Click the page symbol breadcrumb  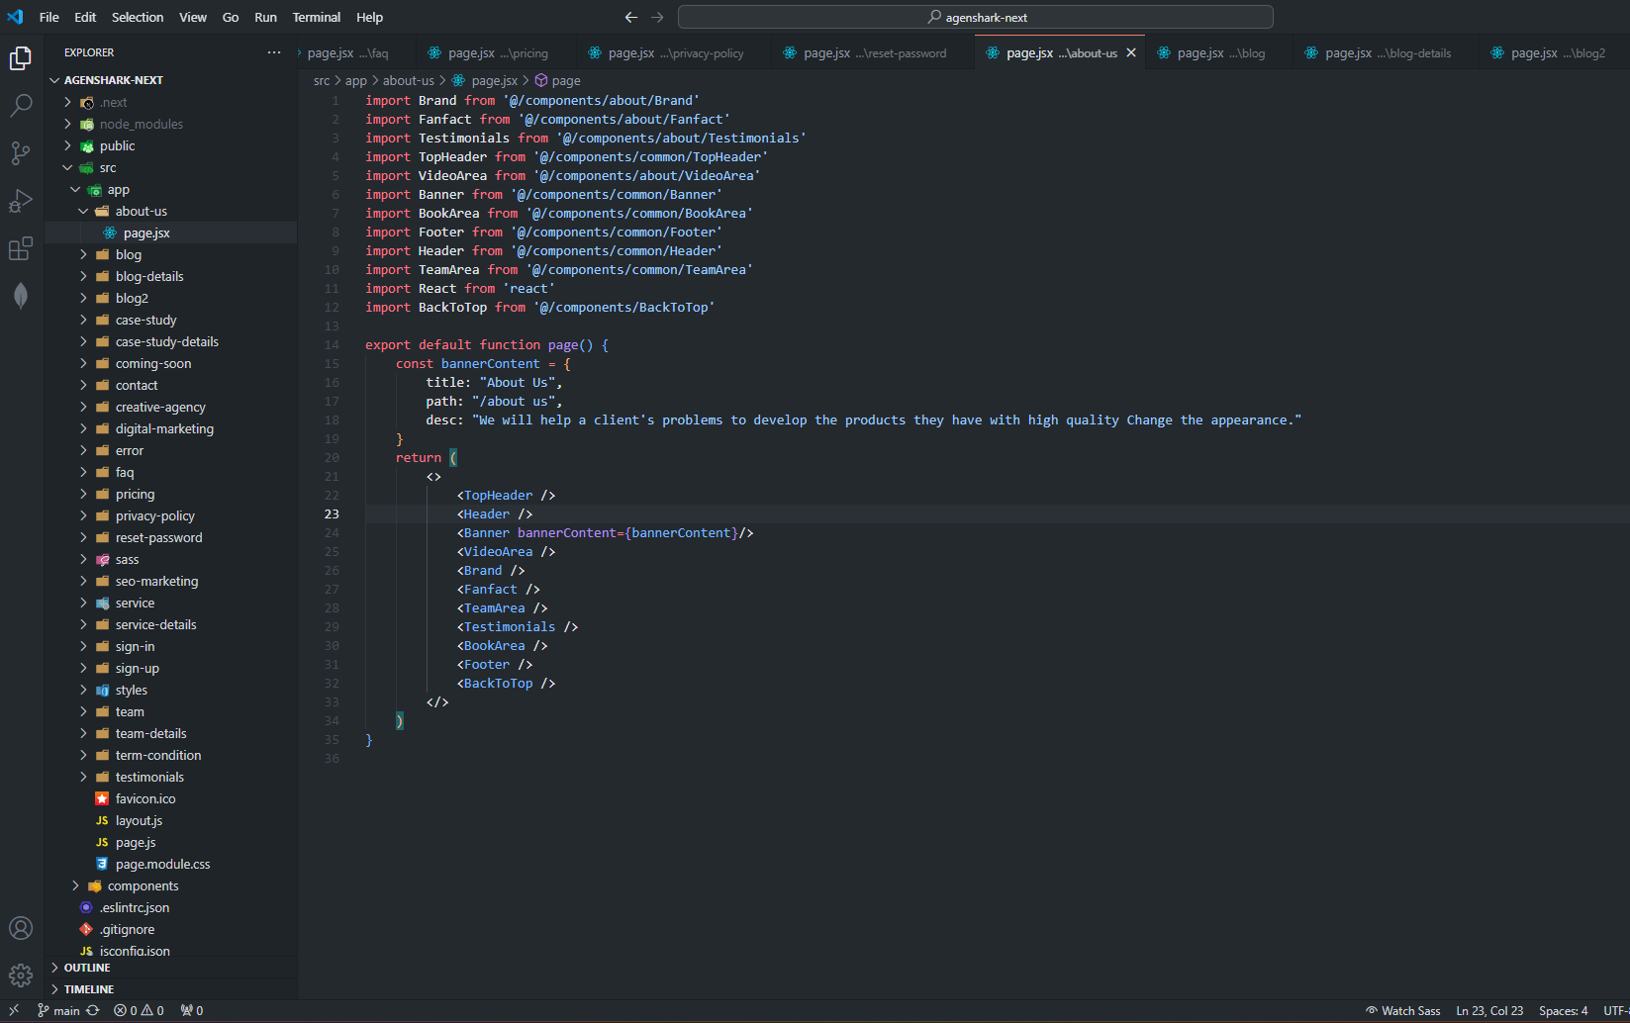click(x=558, y=80)
